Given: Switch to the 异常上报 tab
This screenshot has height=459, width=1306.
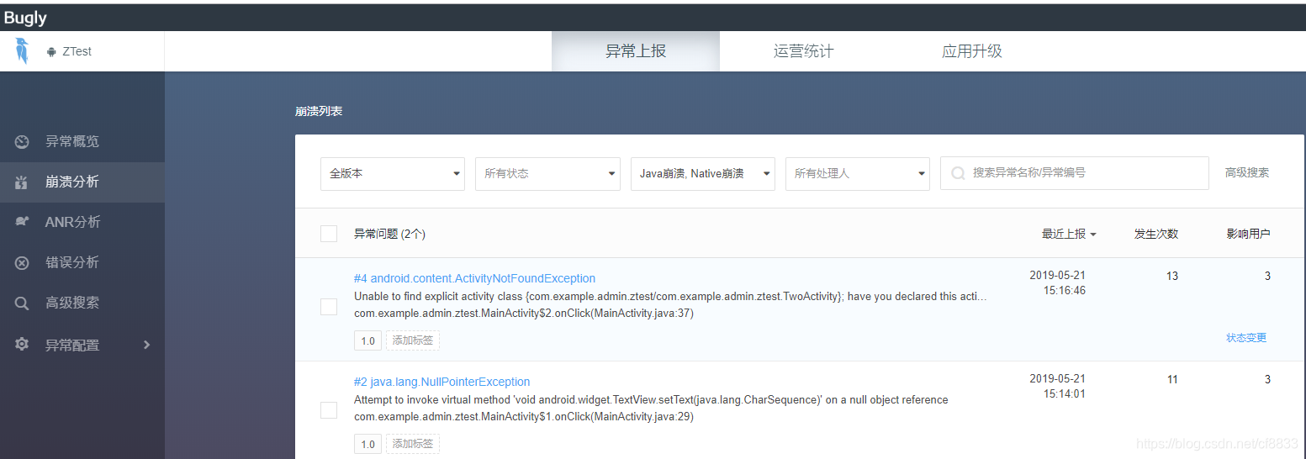Looking at the screenshot, I should tap(636, 51).
